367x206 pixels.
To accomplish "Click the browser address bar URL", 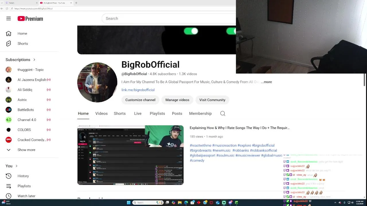I will [x=33, y=9].
